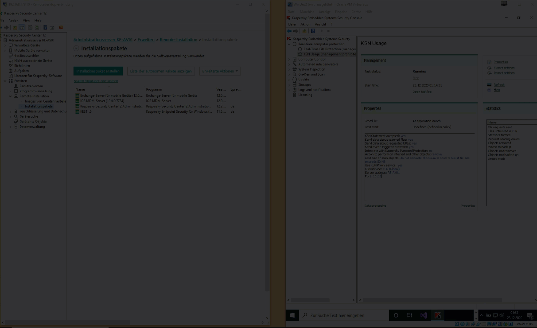
Task: Collapse the Erweitert tree node
Action: pyautogui.click(x=5, y=81)
